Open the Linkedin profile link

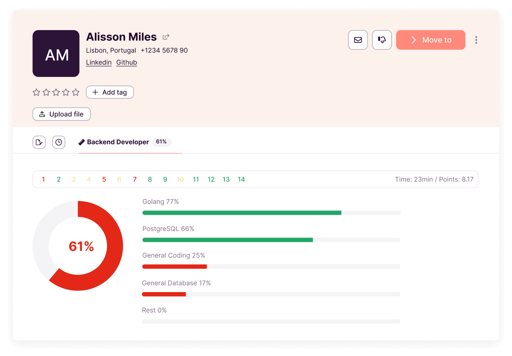click(x=99, y=62)
